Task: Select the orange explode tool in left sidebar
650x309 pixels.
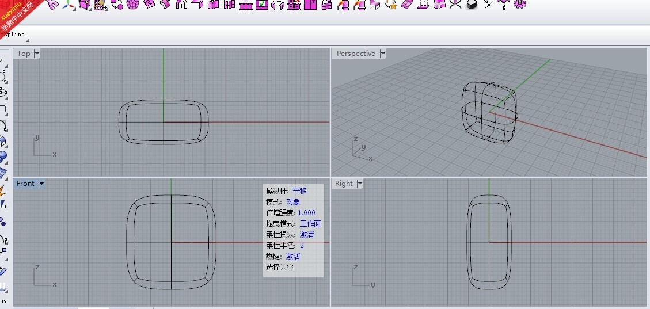Action: tap(2, 190)
